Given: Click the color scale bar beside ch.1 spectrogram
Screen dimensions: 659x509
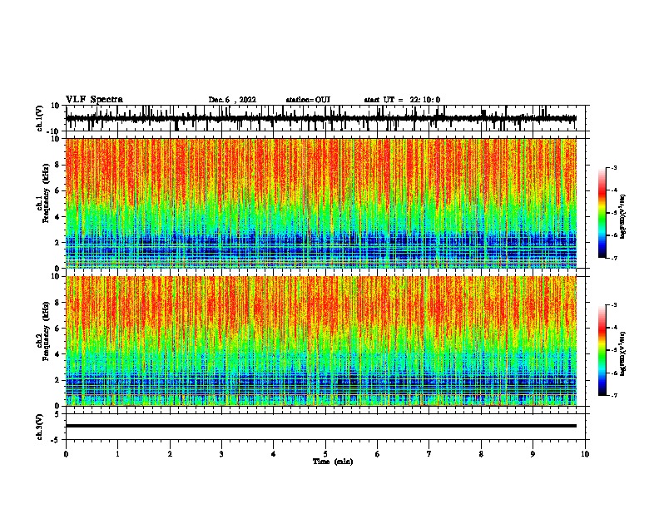Looking at the screenshot, I should [602, 213].
